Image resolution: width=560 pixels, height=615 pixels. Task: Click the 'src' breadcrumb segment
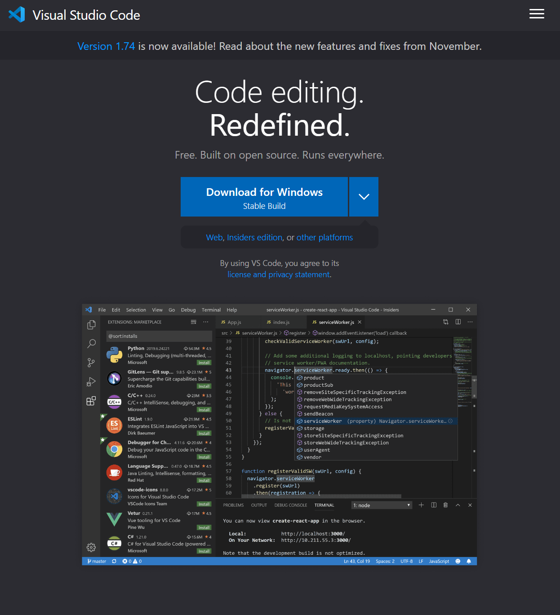click(225, 333)
